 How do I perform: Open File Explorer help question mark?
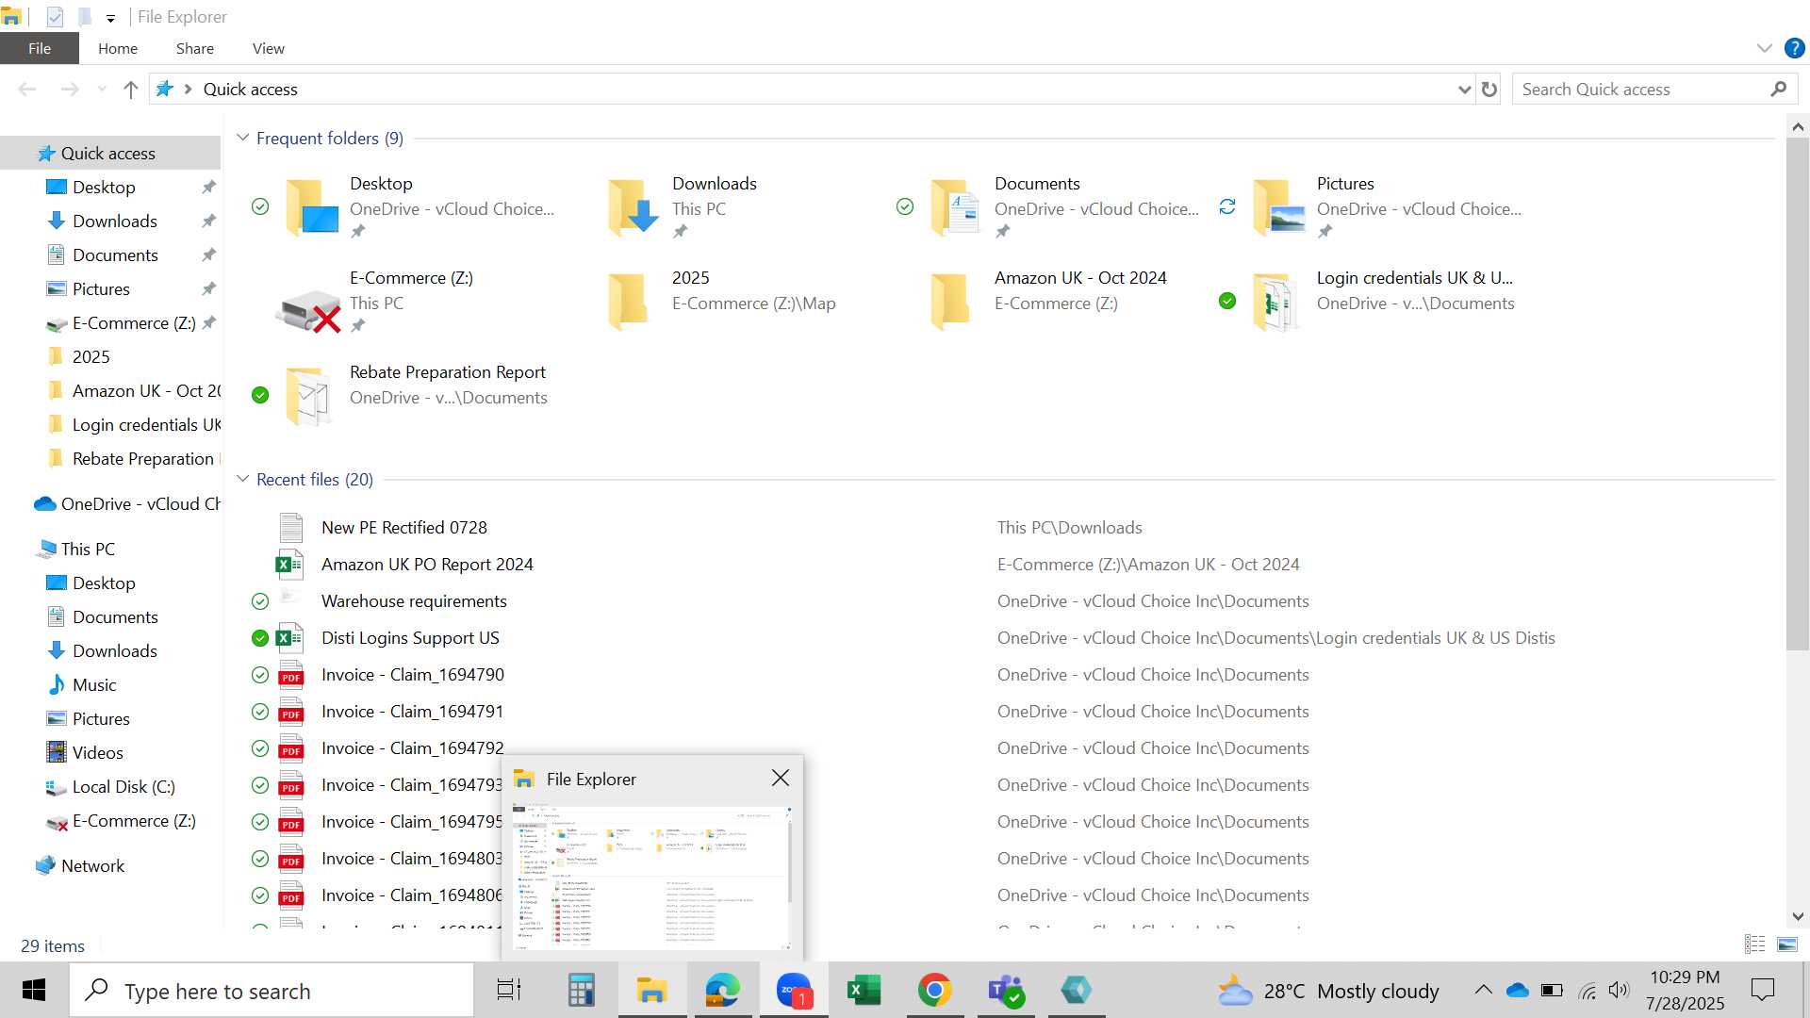(x=1794, y=48)
